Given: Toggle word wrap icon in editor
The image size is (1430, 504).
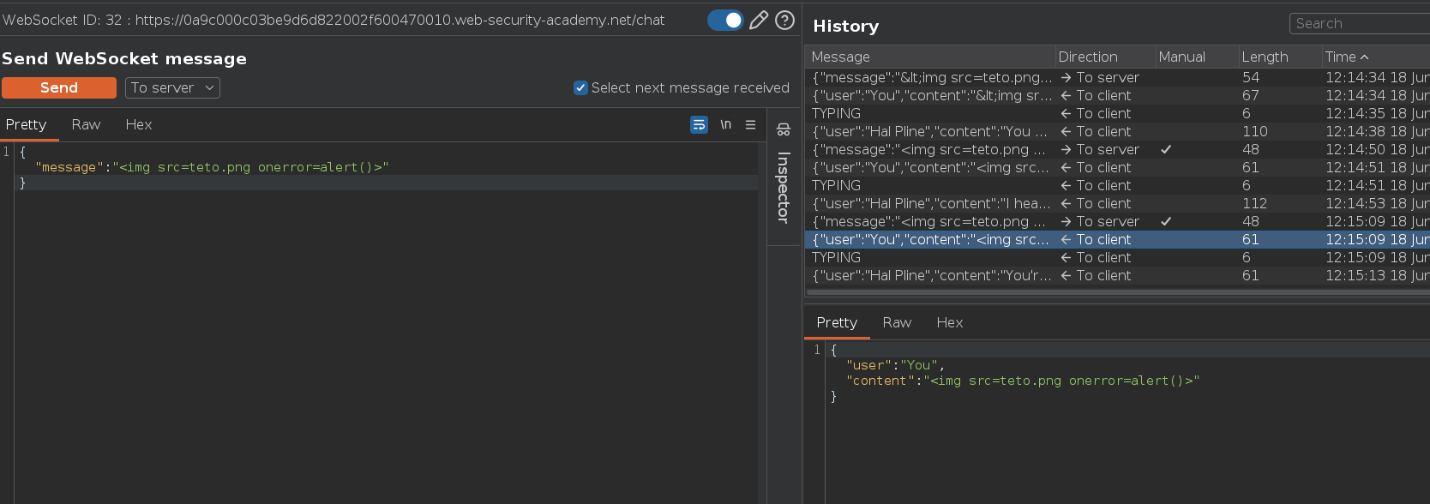Looking at the screenshot, I should pos(699,124).
